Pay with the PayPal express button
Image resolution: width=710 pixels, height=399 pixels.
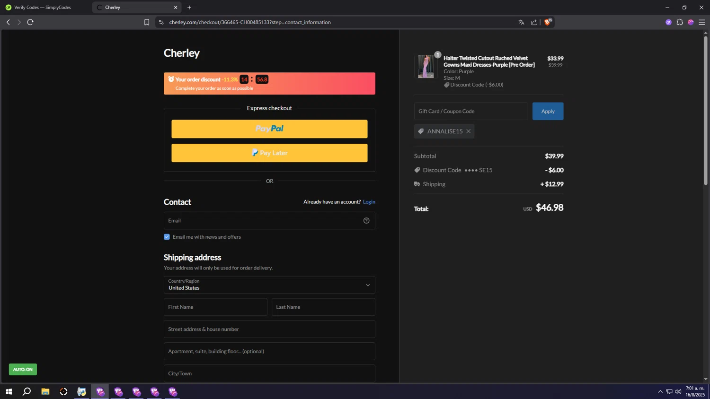pyautogui.click(x=269, y=129)
